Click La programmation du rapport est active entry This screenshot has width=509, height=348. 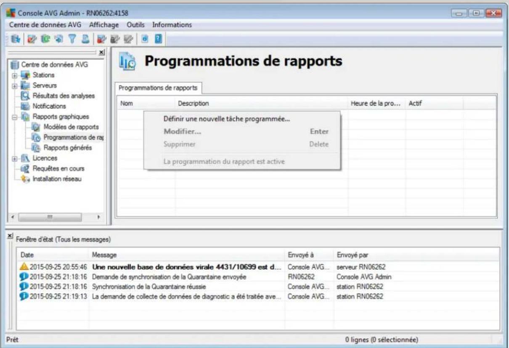click(242, 161)
